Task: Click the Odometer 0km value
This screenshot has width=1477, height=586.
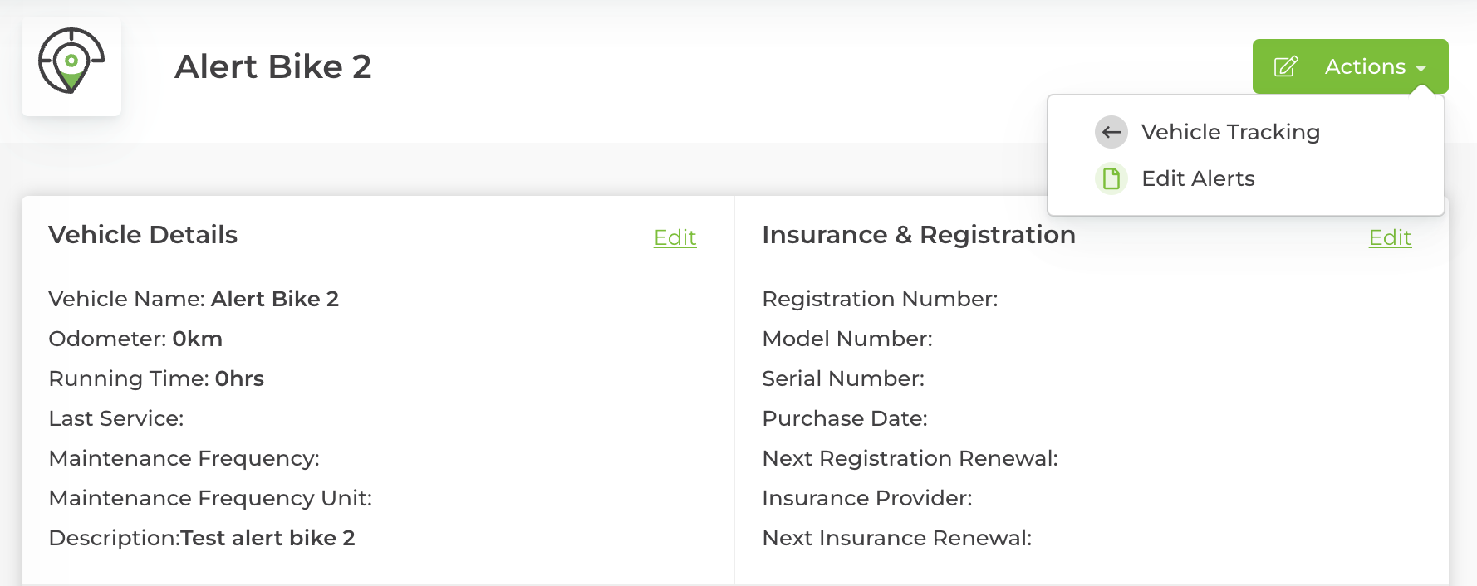Action: pos(198,339)
